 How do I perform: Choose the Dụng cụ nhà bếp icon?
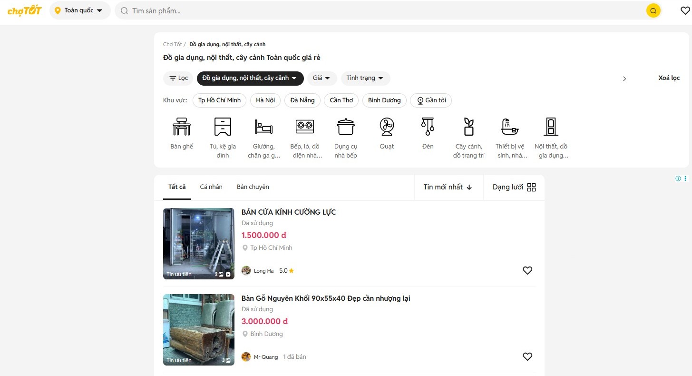click(x=345, y=127)
